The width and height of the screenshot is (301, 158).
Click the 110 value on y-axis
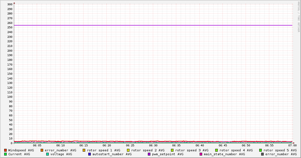pos(10,92)
